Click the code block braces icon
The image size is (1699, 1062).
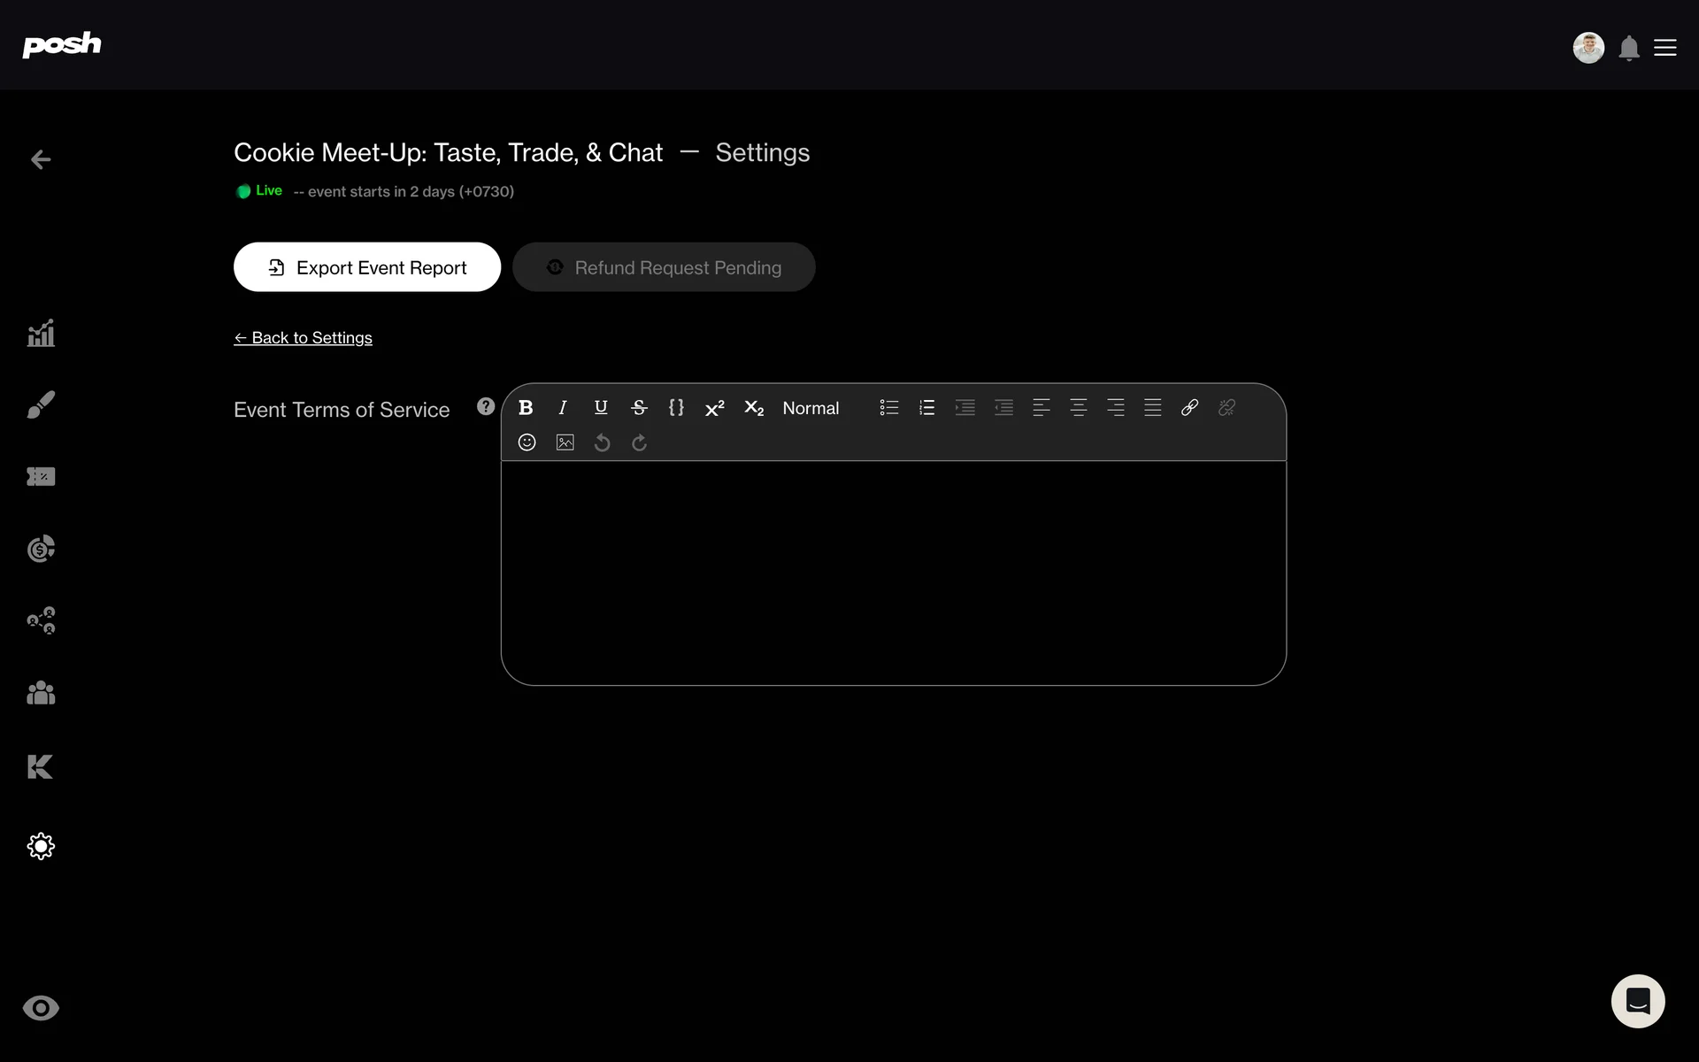tap(676, 407)
